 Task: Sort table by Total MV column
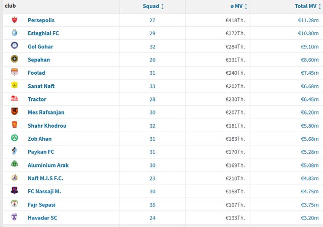307,7
